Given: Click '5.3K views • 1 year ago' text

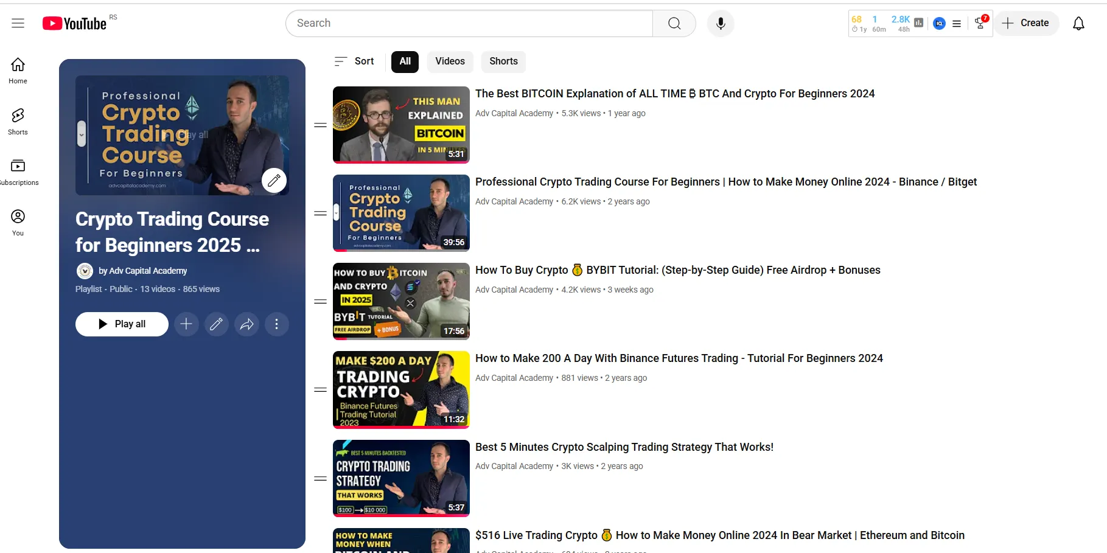Looking at the screenshot, I should [x=604, y=113].
